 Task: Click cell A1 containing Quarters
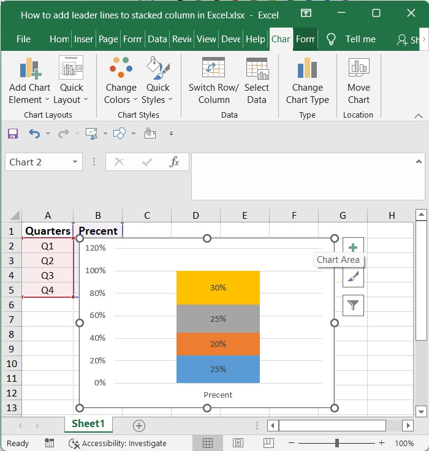click(47, 230)
